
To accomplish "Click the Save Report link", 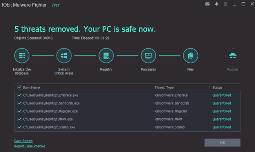I will [x=24, y=141].
